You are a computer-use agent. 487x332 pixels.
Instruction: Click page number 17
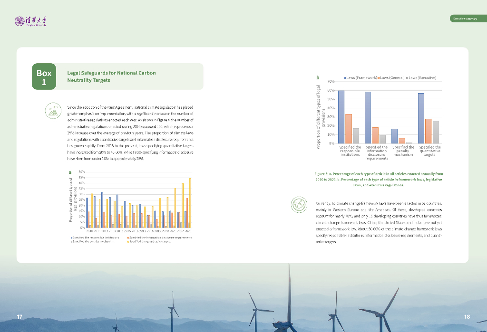(19, 317)
